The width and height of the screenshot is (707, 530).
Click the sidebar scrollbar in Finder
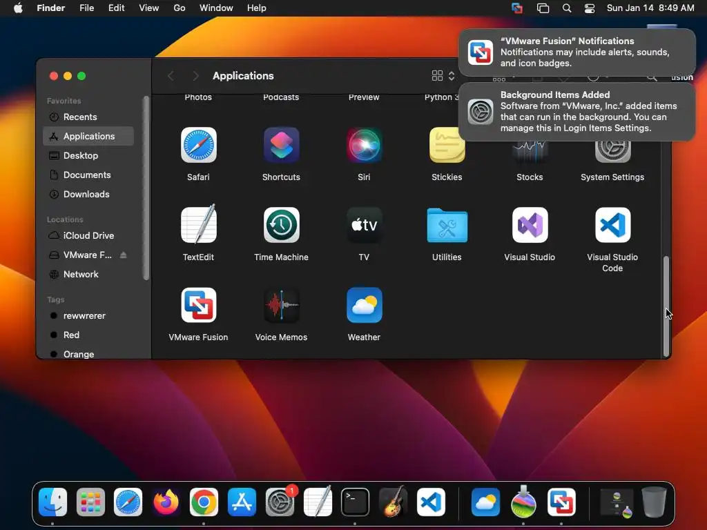pos(146,188)
